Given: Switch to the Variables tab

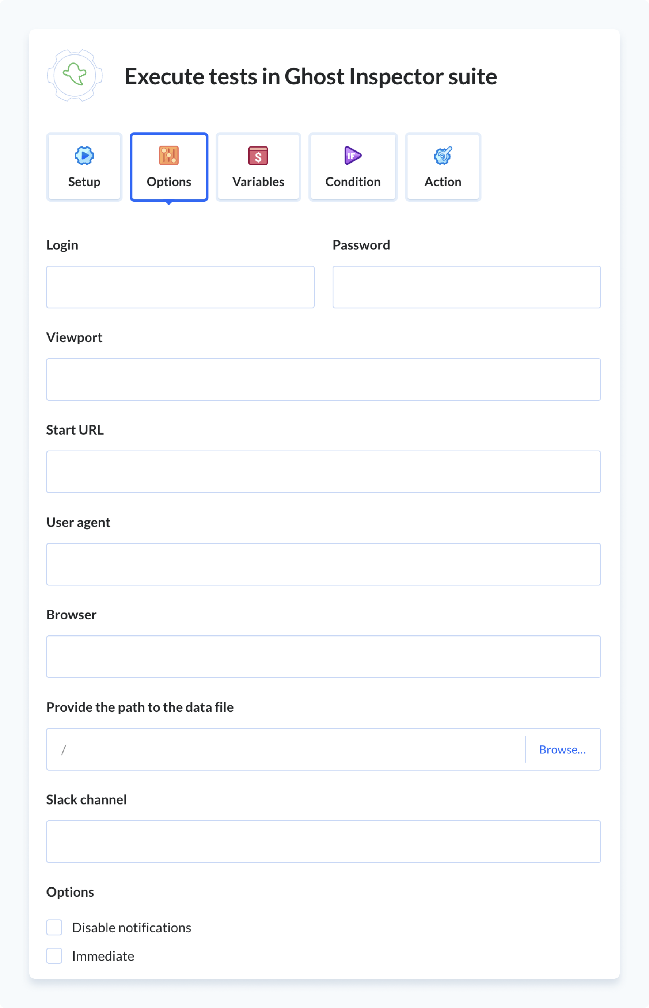Looking at the screenshot, I should click(x=258, y=167).
